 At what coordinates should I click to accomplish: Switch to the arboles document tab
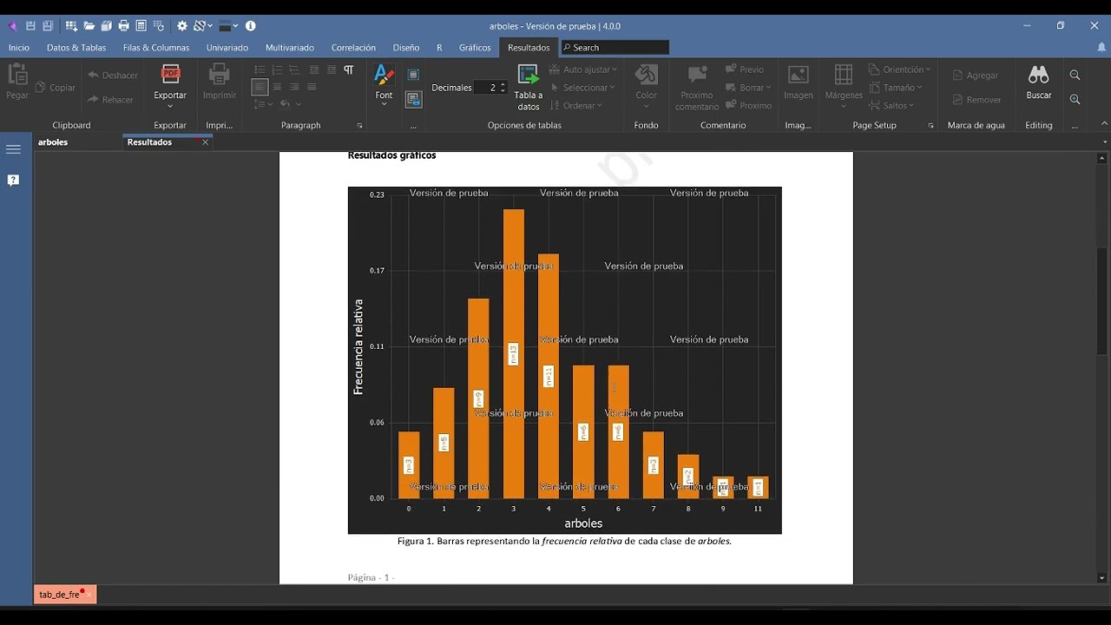(x=53, y=142)
